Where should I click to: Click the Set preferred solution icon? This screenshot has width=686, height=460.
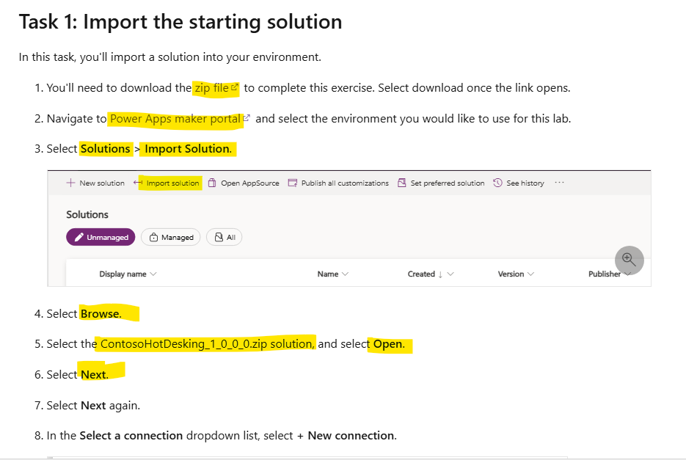click(402, 183)
